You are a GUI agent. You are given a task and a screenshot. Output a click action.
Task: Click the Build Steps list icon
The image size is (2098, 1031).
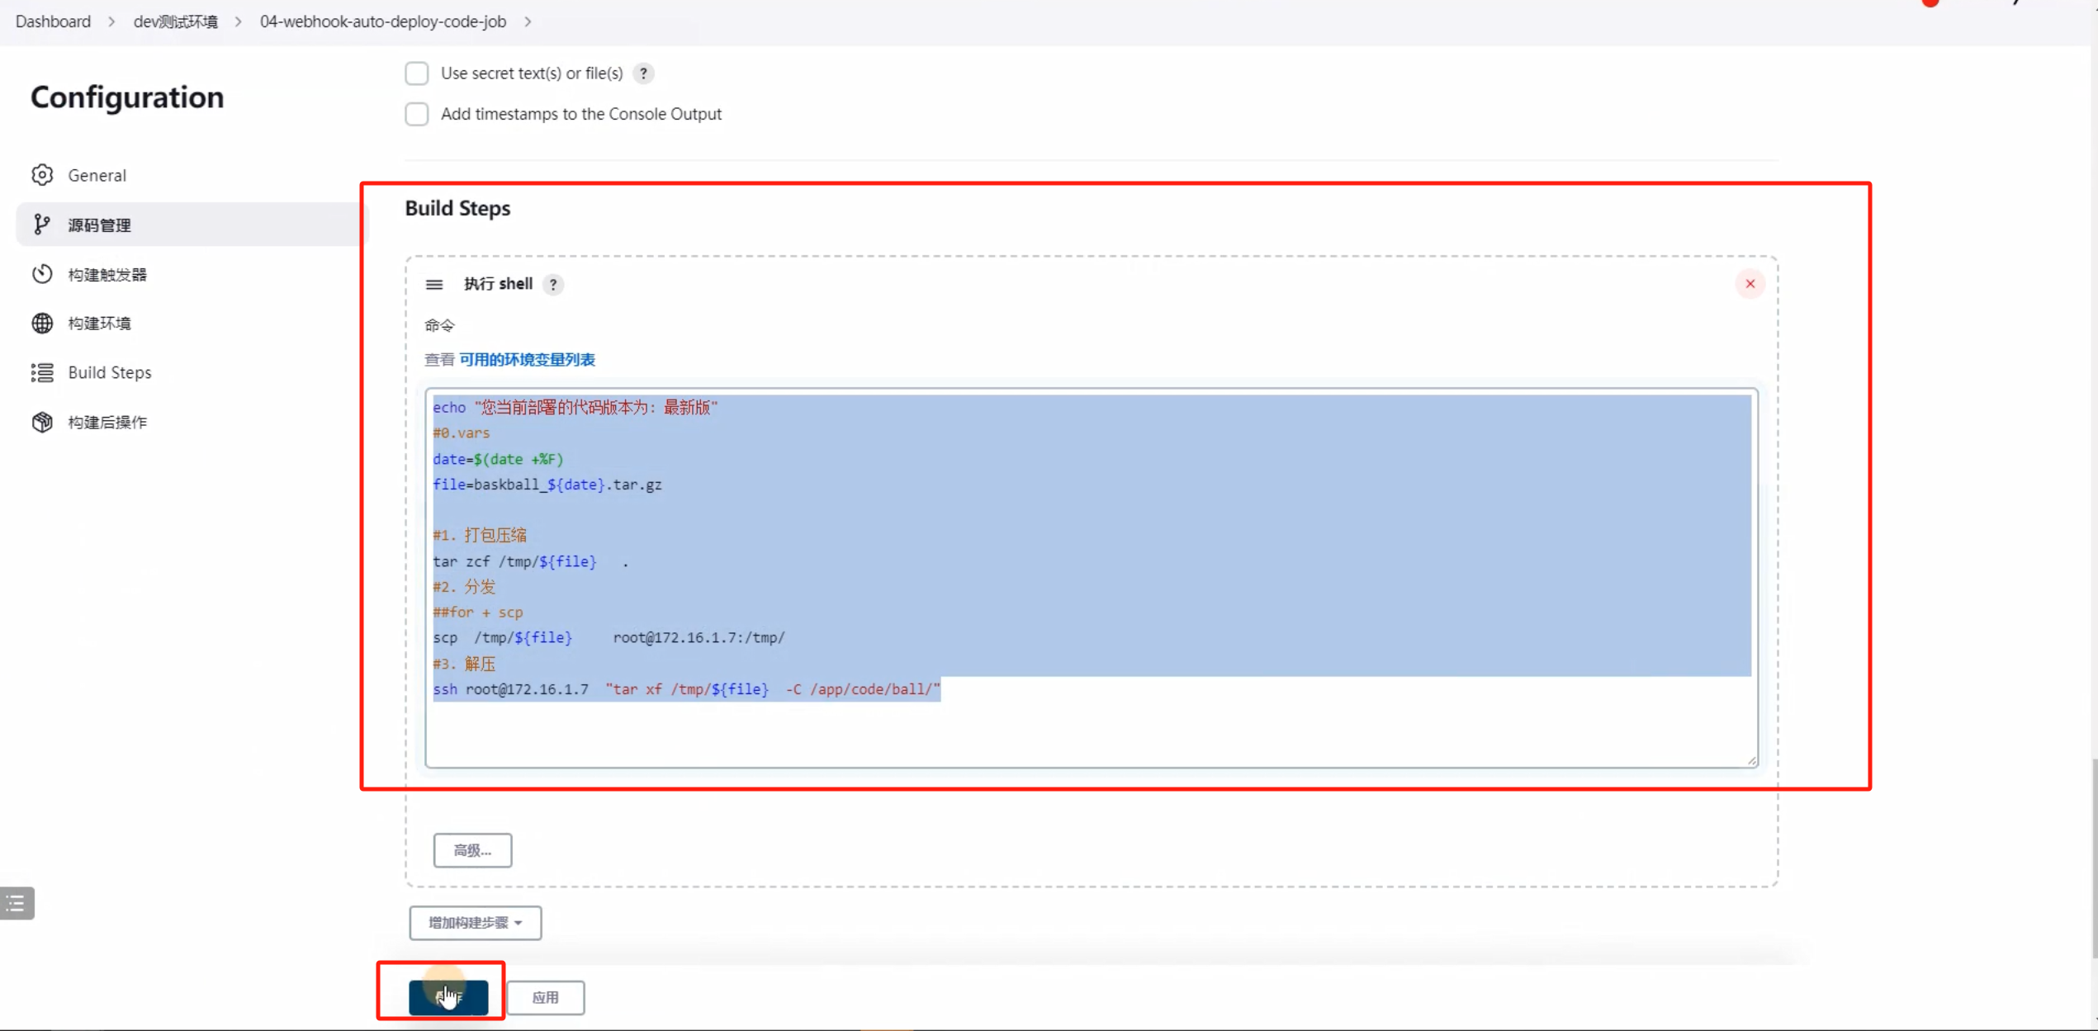coord(42,372)
